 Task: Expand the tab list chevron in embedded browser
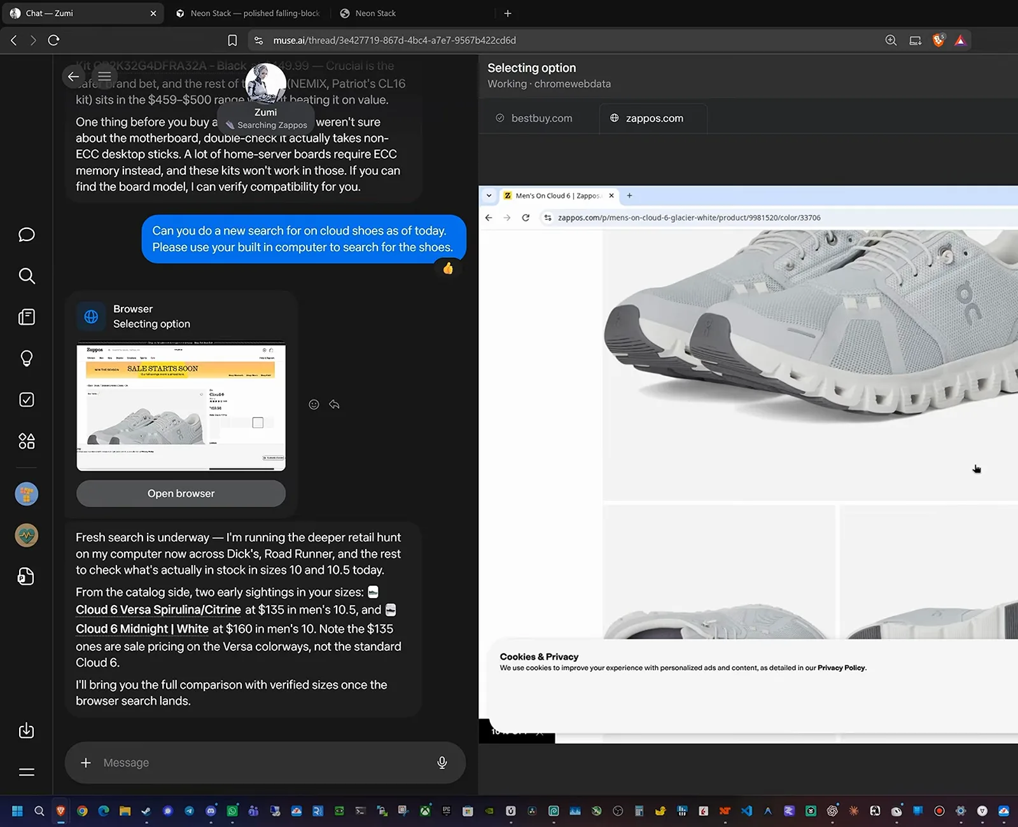point(489,196)
